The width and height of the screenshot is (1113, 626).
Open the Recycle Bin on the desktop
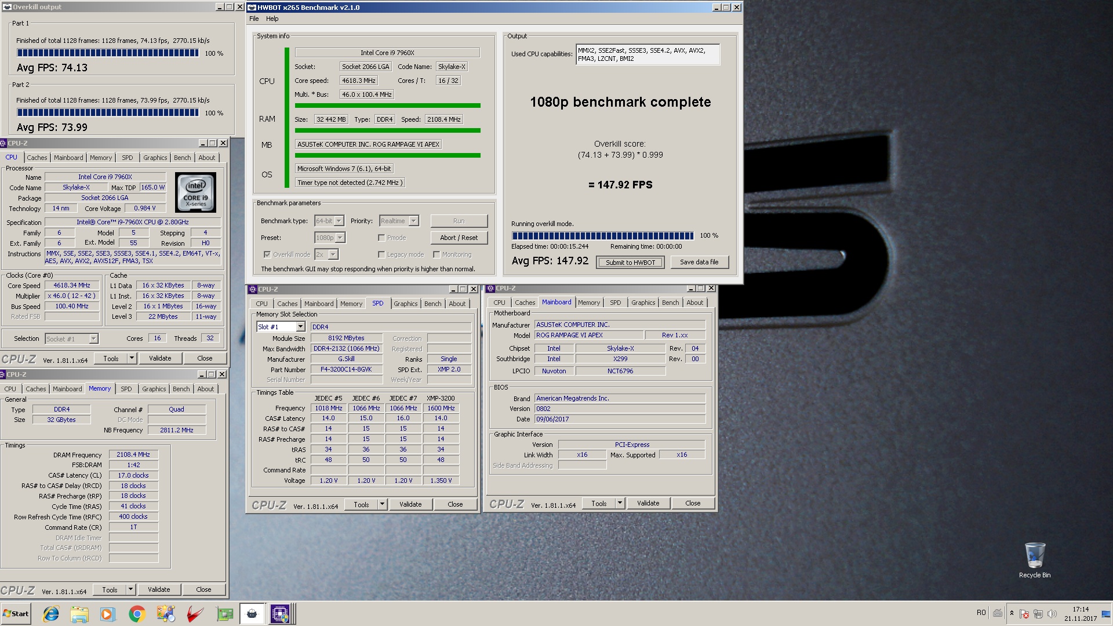point(1035,560)
